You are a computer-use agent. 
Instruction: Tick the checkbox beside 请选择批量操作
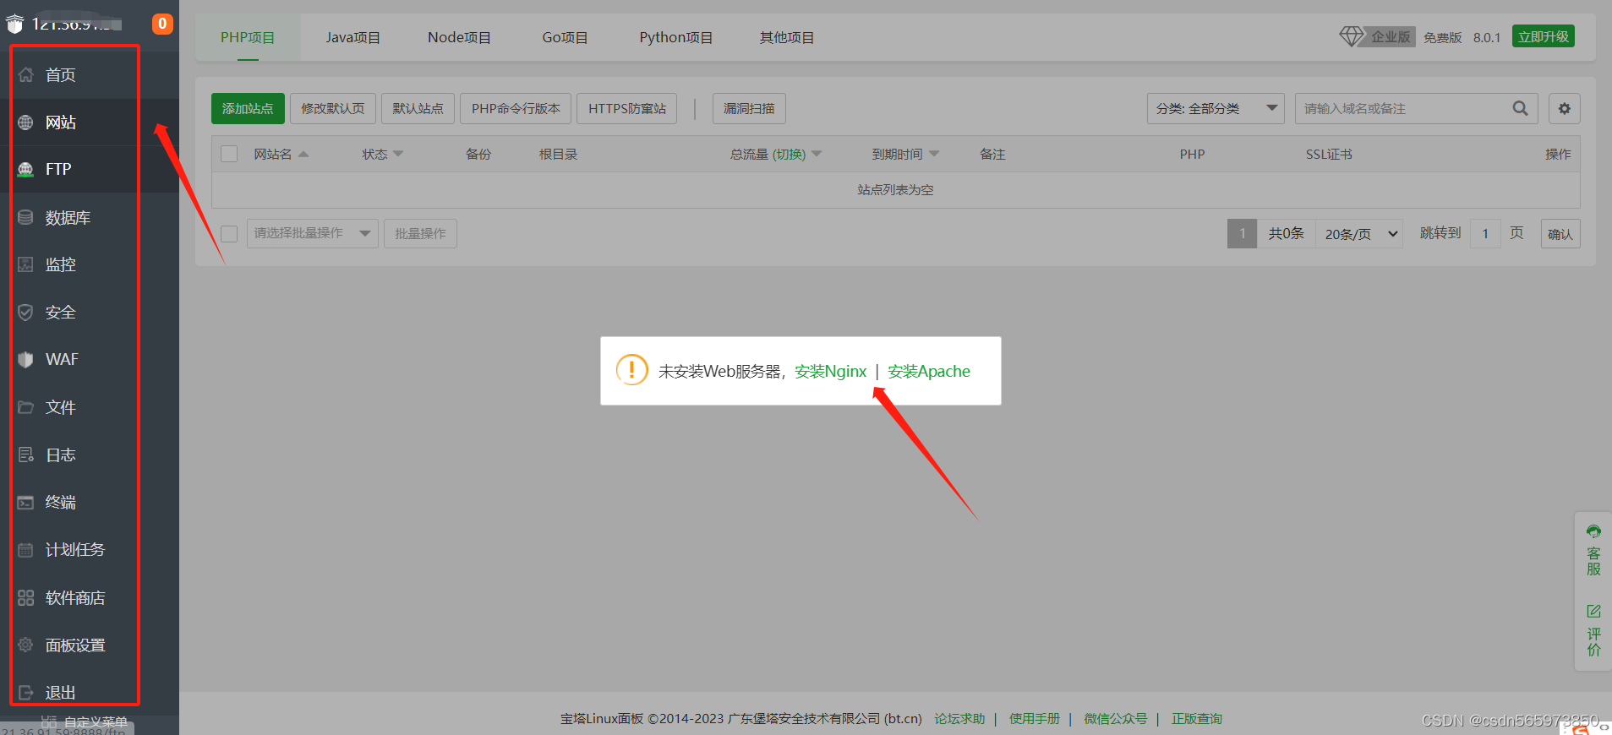(229, 233)
